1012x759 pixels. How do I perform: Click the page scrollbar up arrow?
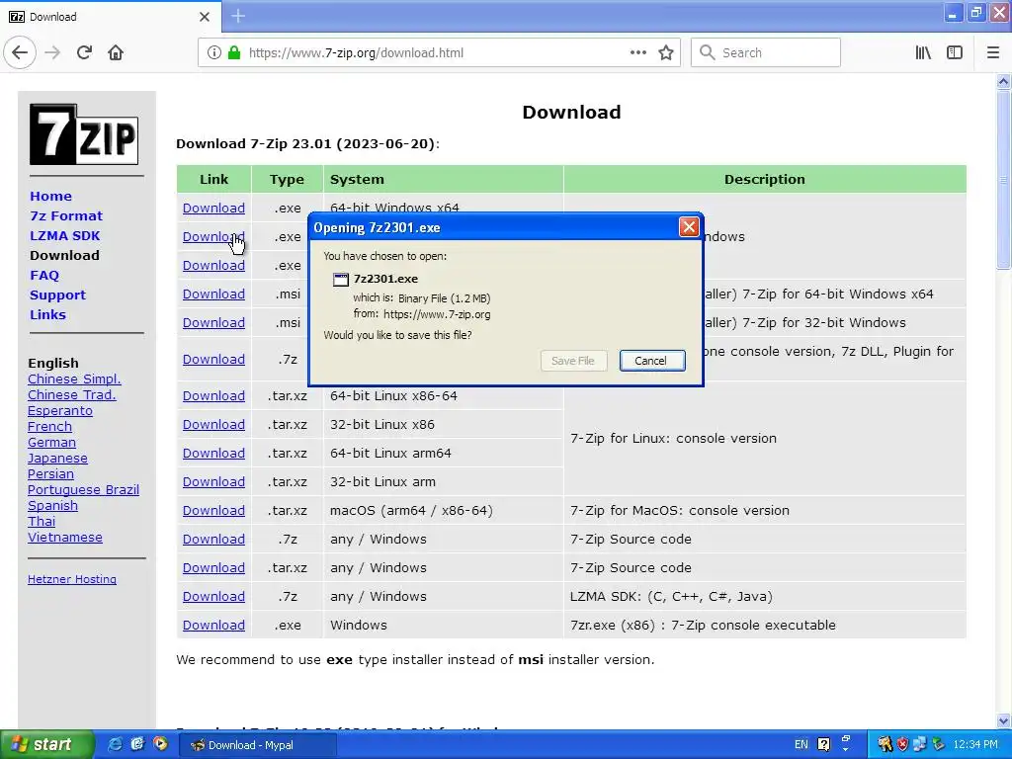(x=1003, y=81)
